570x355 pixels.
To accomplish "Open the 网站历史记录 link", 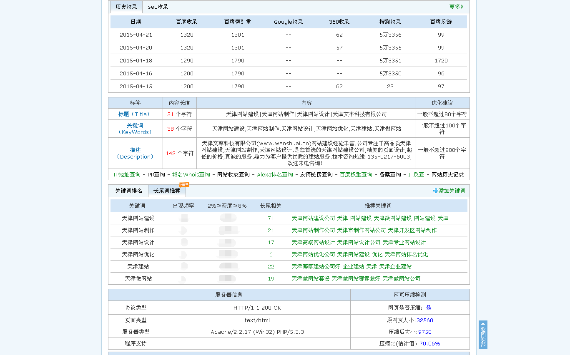I will [x=447, y=174].
